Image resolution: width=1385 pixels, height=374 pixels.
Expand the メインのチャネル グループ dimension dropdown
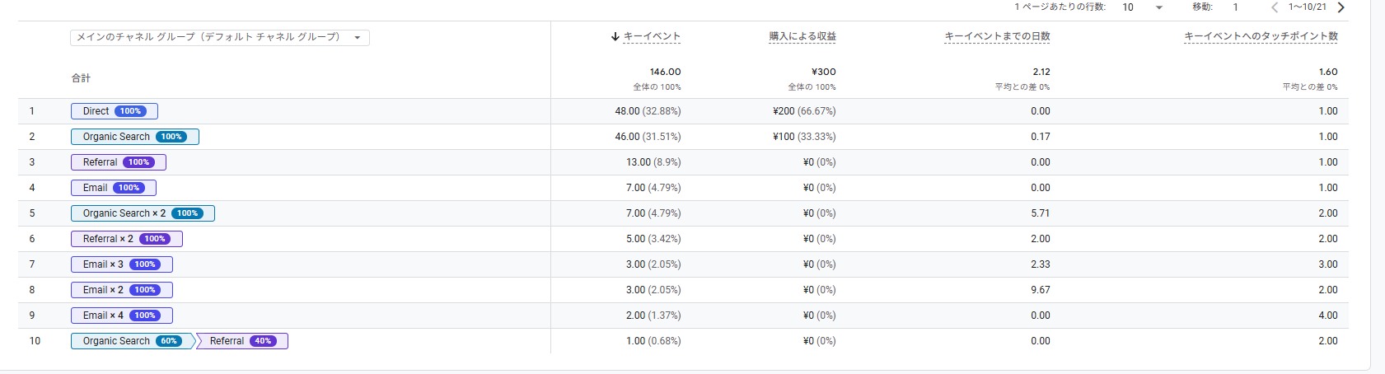click(x=220, y=37)
